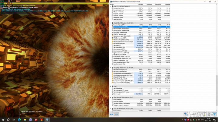Collapse the RealTek Semiconductor network group
The height and width of the screenshot is (122, 218).
pyautogui.click(x=111, y=98)
